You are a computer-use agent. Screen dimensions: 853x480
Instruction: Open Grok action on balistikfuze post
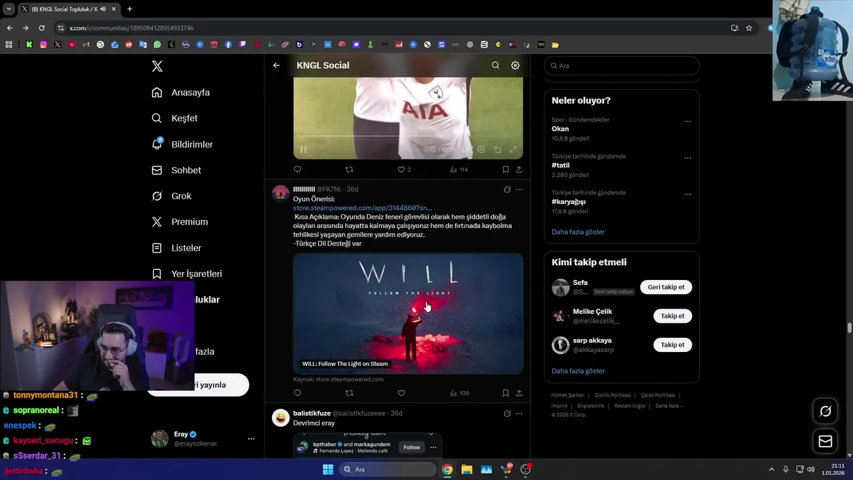pyautogui.click(x=507, y=413)
